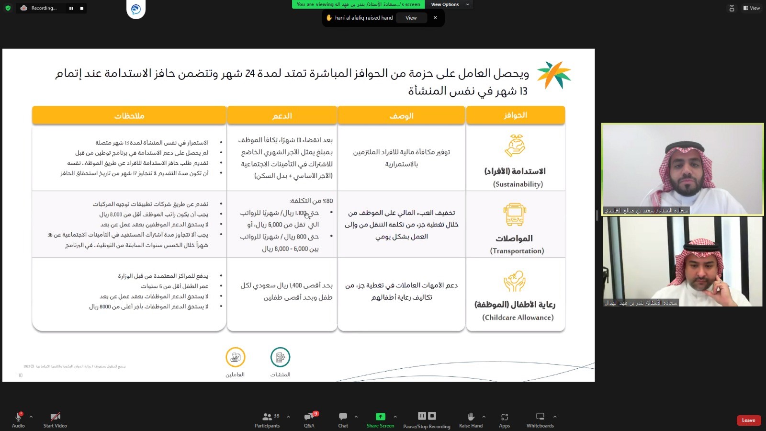Open the Apps panel
The width and height of the screenshot is (766, 431).
point(504,420)
